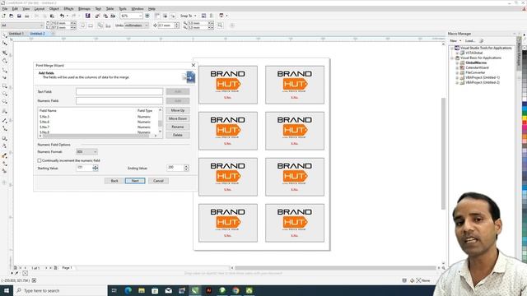Viewport: 527px width, 296px height.
Task: Open Microsoft Edge from taskbar
Action: point(128,290)
